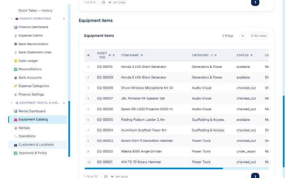Open Finance Settings page

pos(31,94)
